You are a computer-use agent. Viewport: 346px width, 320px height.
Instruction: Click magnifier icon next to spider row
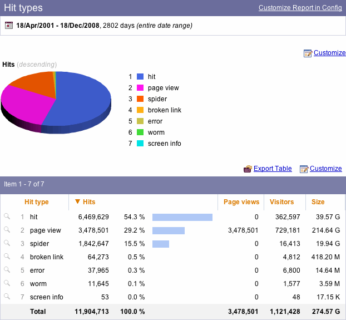pyautogui.click(x=7, y=243)
